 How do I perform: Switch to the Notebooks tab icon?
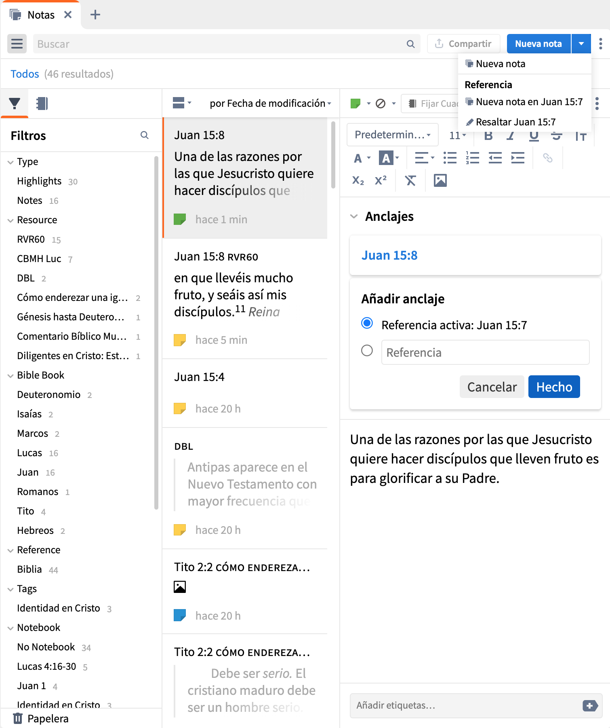tap(42, 104)
